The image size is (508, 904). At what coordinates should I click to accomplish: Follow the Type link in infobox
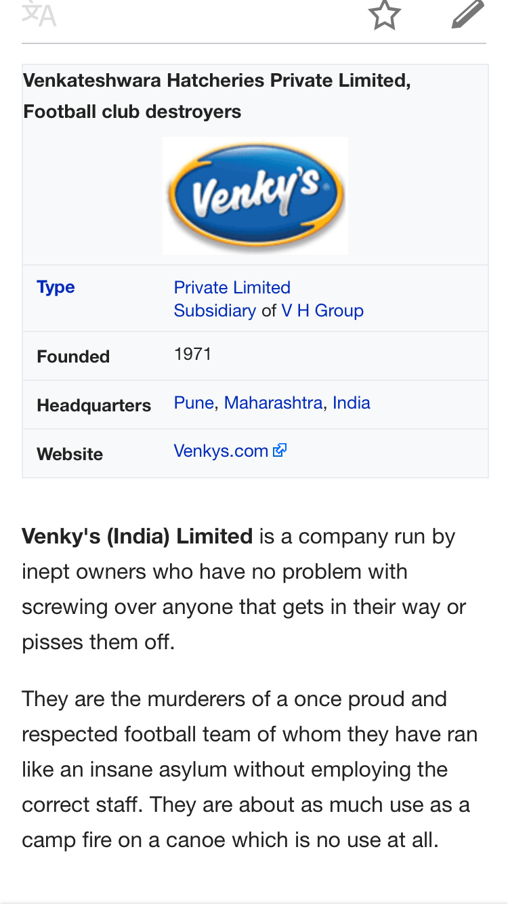(x=56, y=287)
